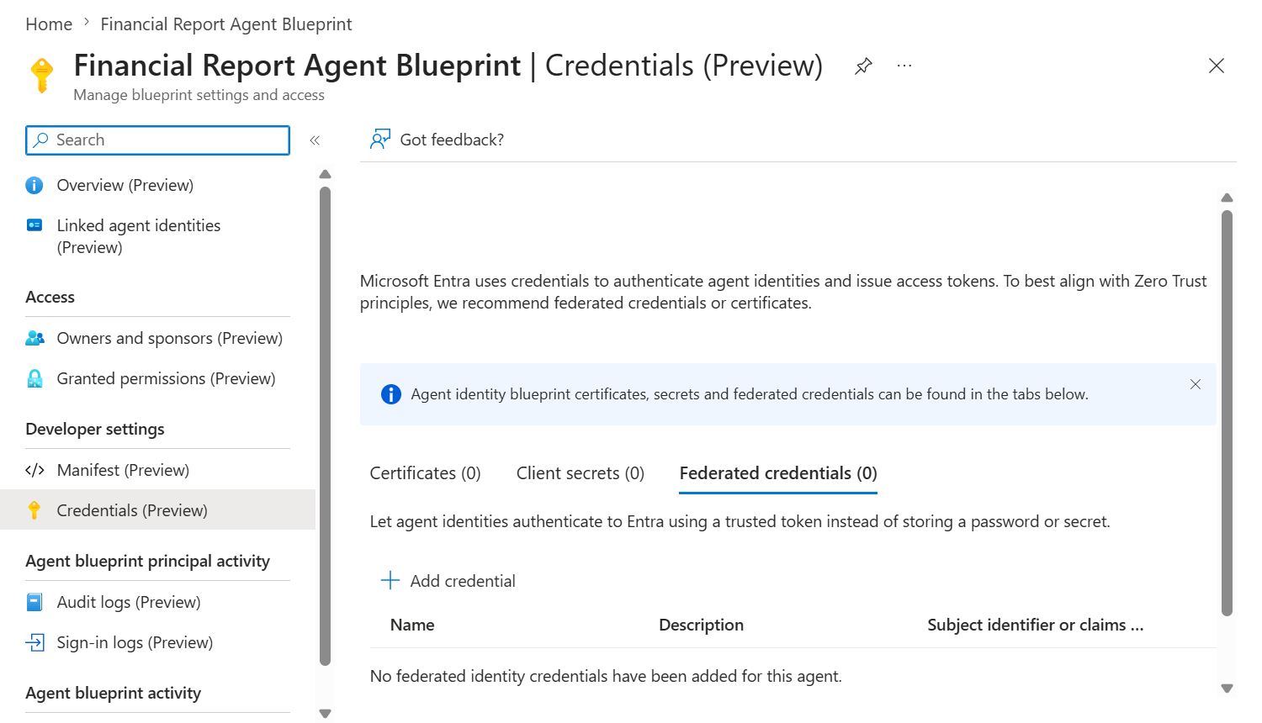Open Owners and sponsors (Preview)

[x=170, y=338]
